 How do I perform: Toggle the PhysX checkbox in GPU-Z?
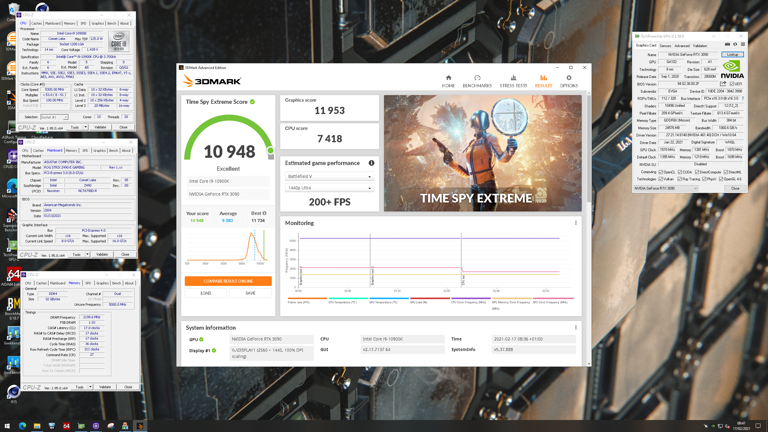(704, 179)
